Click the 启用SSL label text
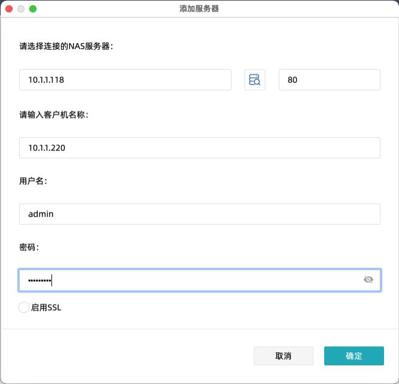399x384 pixels. (x=46, y=308)
